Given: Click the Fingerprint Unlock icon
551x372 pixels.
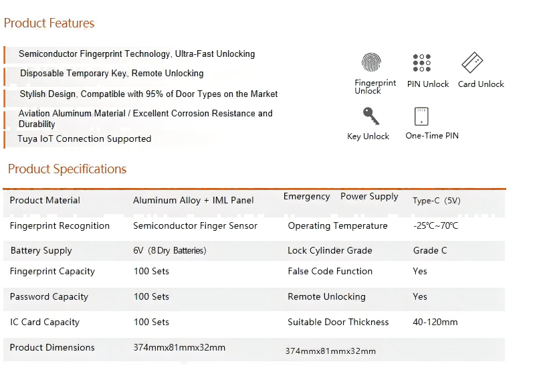Looking at the screenshot, I should [x=371, y=63].
